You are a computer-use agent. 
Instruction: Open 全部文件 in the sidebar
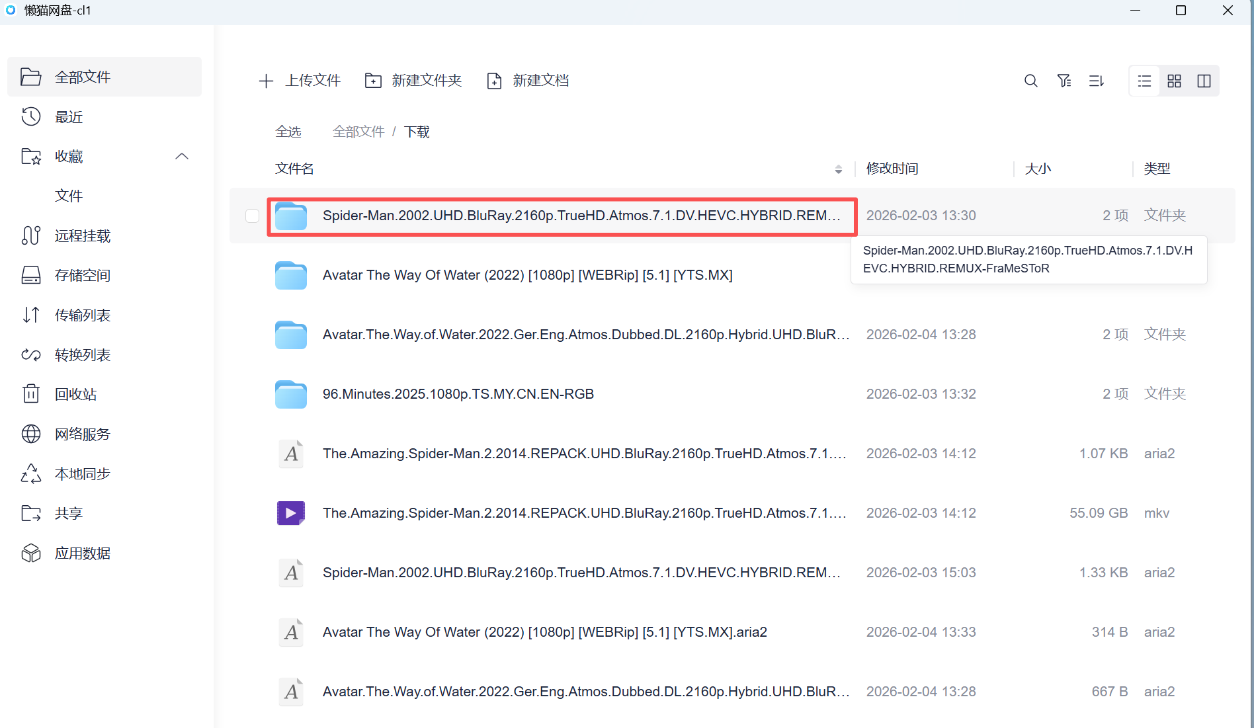pyautogui.click(x=104, y=77)
